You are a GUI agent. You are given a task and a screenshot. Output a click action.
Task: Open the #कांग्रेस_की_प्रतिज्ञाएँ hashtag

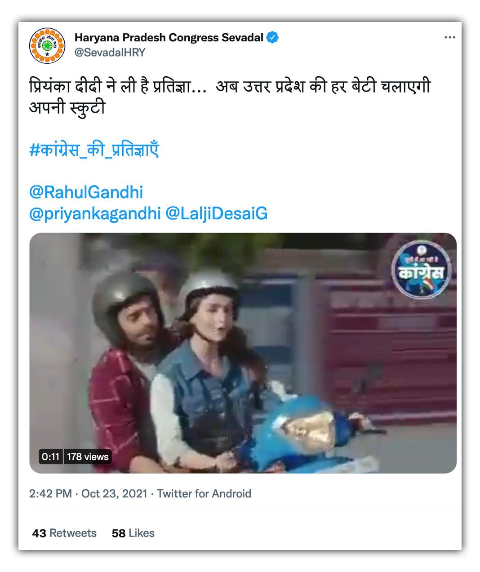pyautogui.click(x=94, y=150)
